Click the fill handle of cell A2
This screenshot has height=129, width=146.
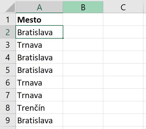tap(63, 38)
